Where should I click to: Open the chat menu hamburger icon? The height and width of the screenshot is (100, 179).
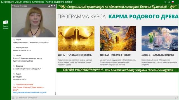click(x=13, y=97)
